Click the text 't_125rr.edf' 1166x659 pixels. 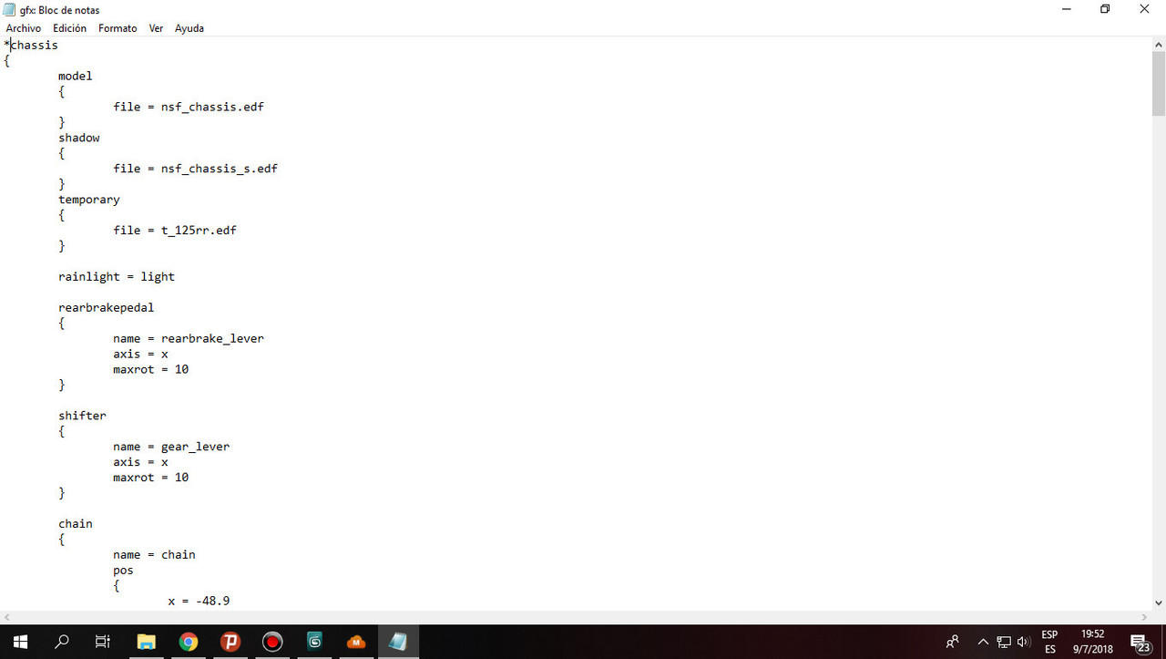[199, 231]
